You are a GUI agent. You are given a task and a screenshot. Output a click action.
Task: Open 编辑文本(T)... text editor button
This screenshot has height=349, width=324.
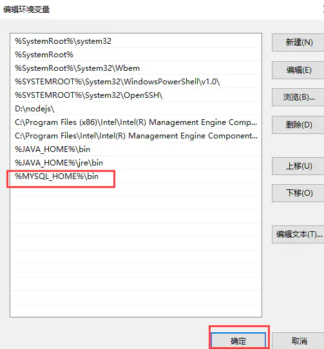pos(298,234)
